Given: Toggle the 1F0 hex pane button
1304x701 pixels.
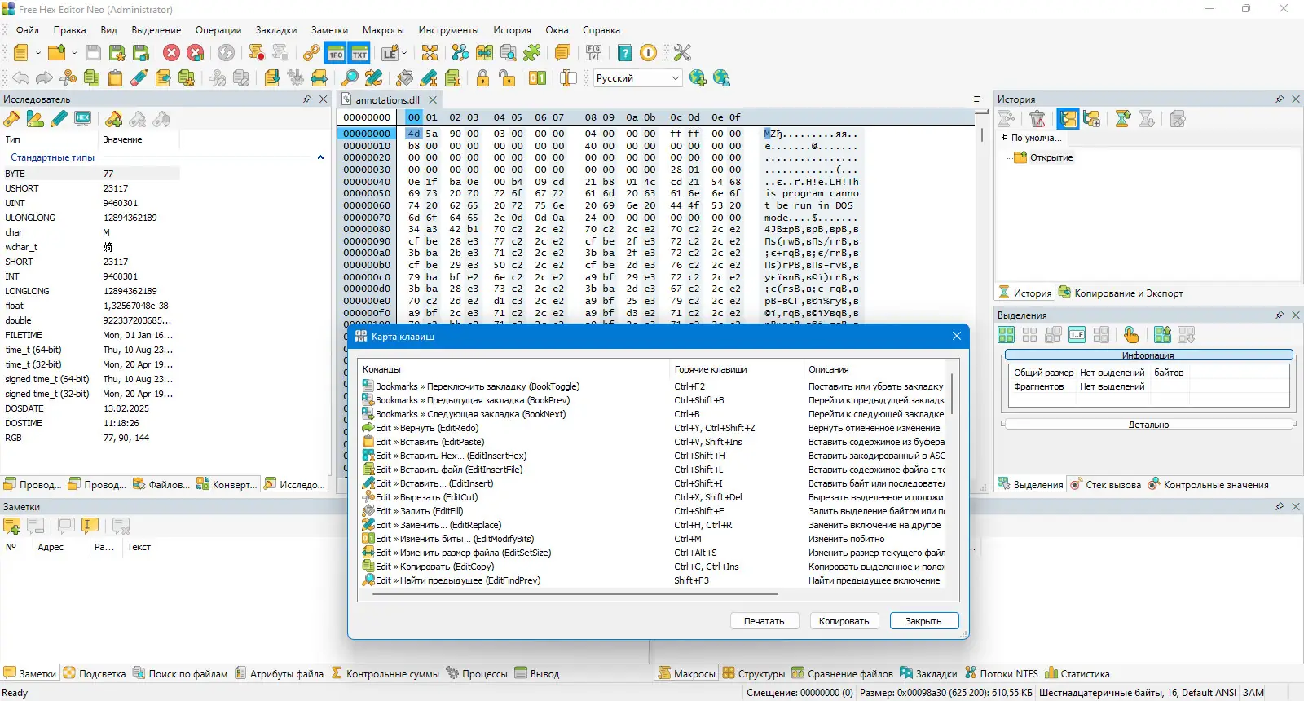Looking at the screenshot, I should tap(336, 53).
